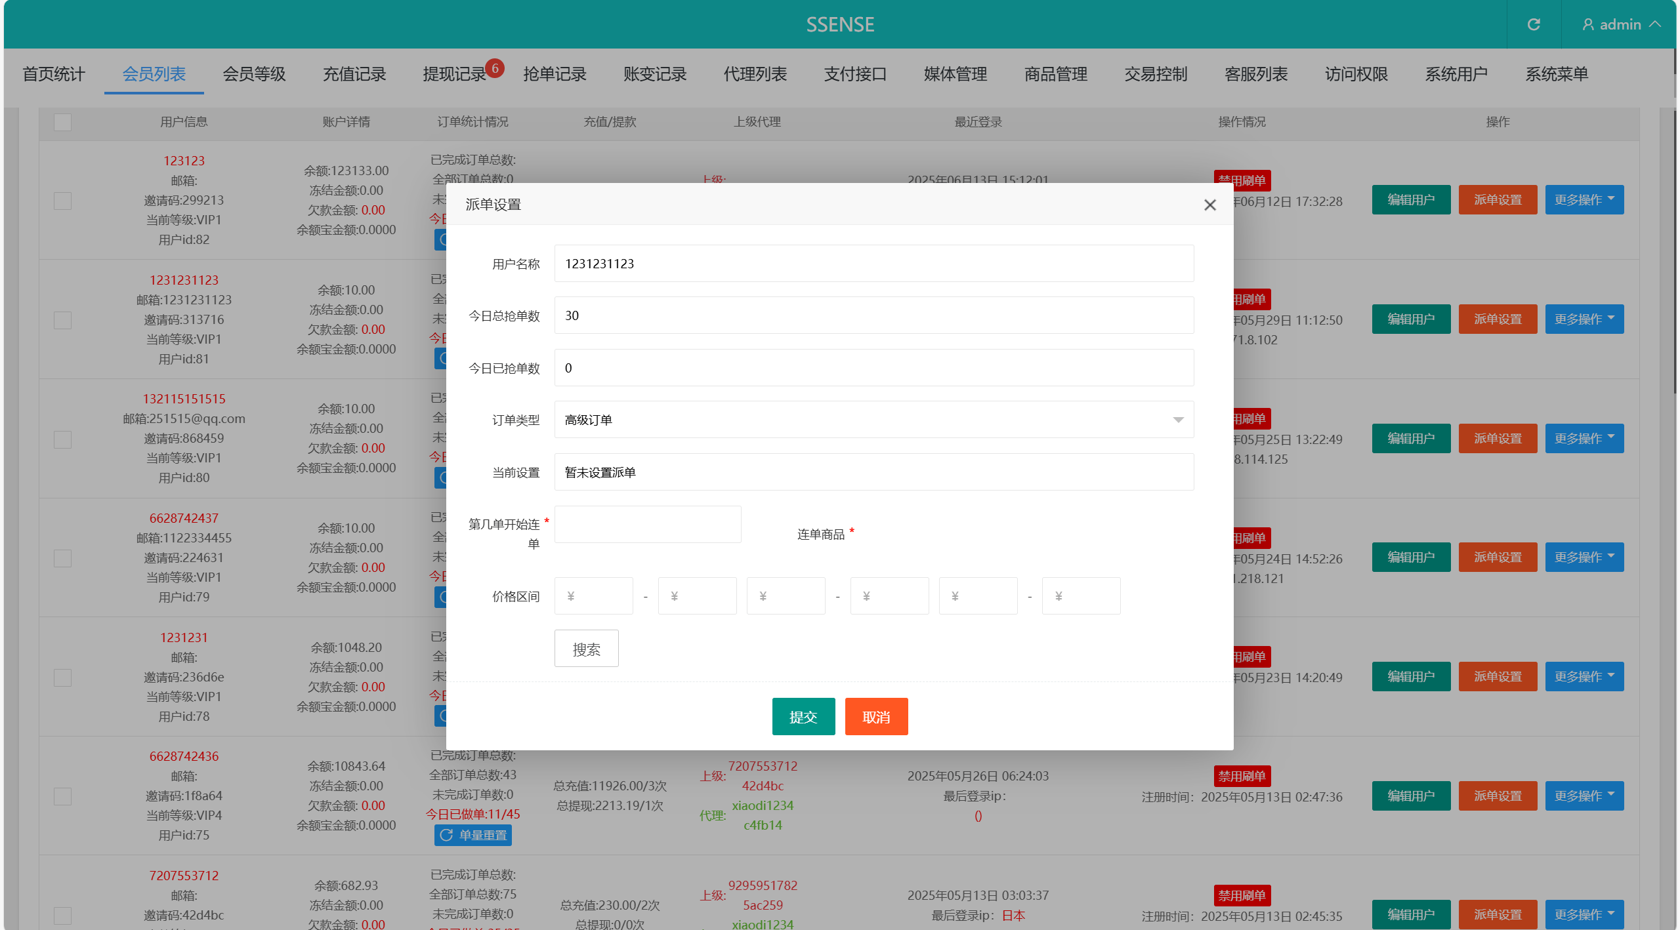The width and height of the screenshot is (1680, 930).
Task: Click the 提交 submit button
Action: pyautogui.click(x=803, y=717)
